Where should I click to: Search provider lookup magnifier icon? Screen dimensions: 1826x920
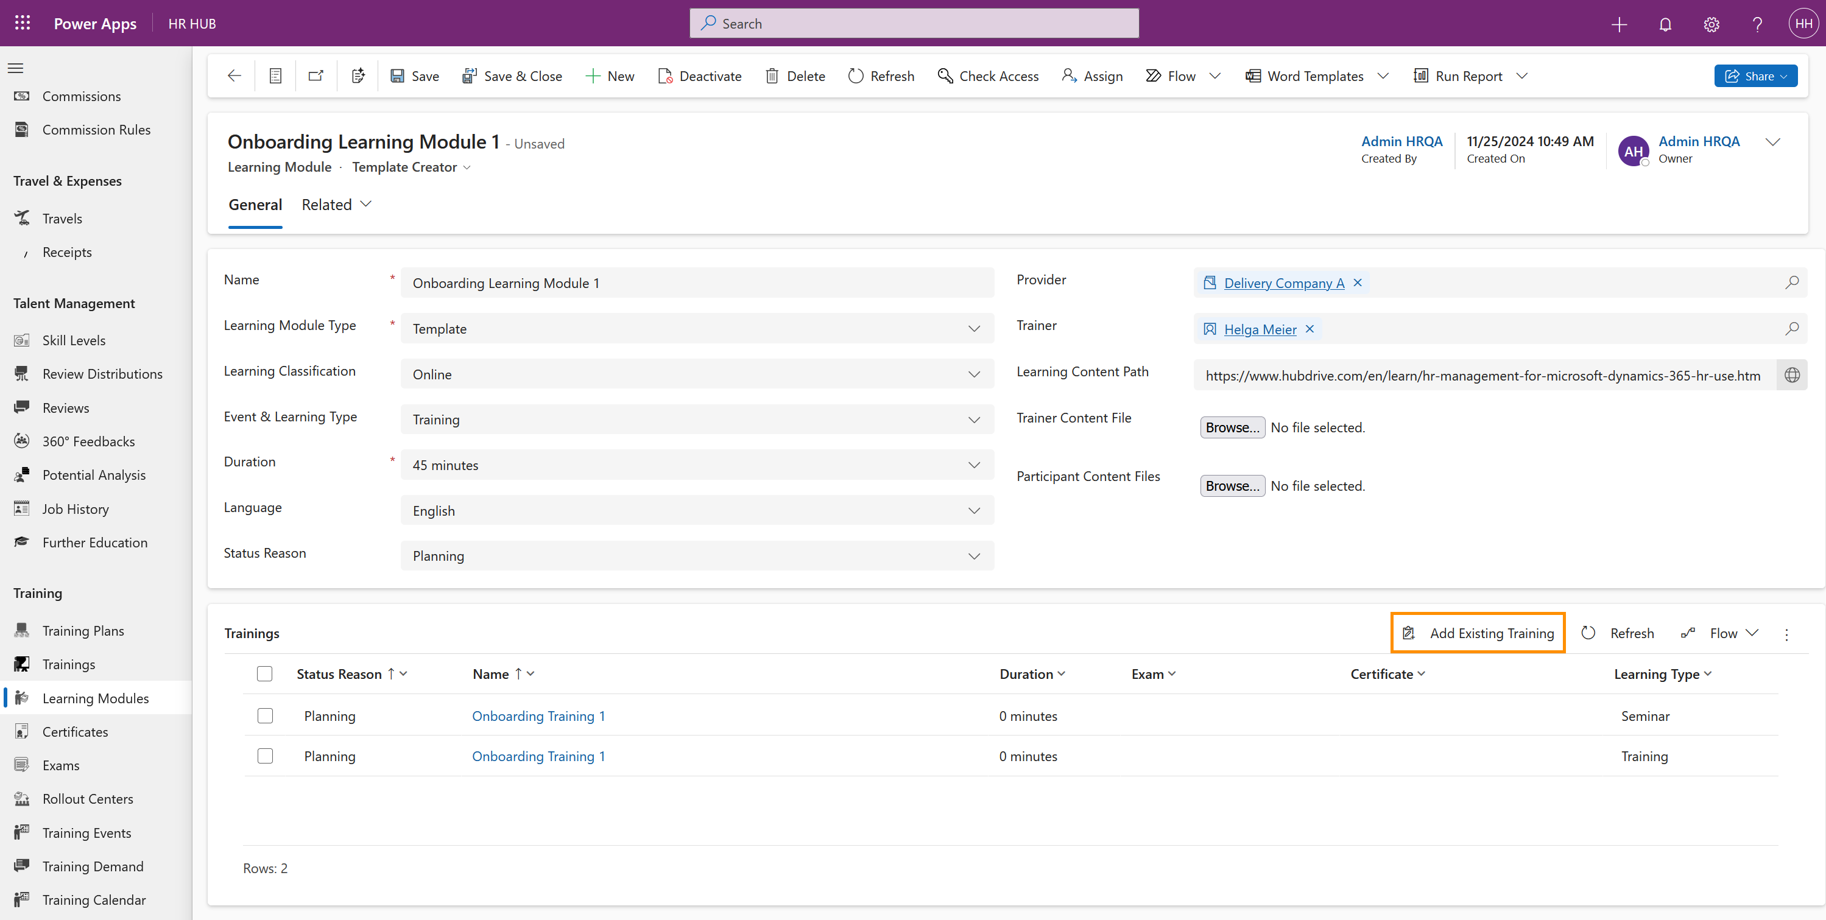click(1791, 283)
